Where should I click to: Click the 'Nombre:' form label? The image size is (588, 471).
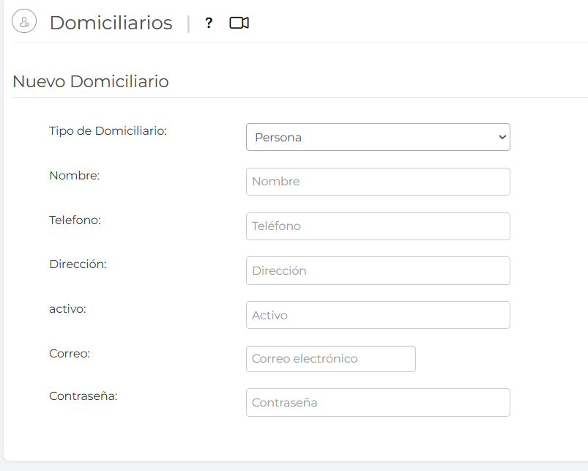[x=74, y=176]
